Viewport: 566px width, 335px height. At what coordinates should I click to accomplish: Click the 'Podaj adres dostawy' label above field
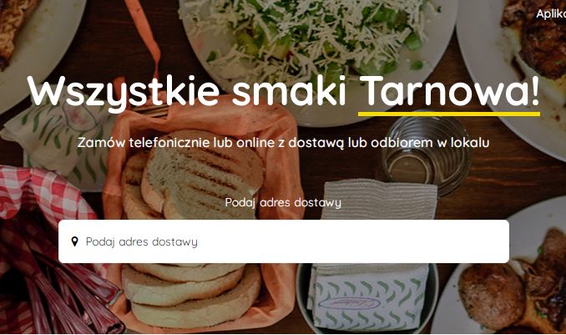283,202
